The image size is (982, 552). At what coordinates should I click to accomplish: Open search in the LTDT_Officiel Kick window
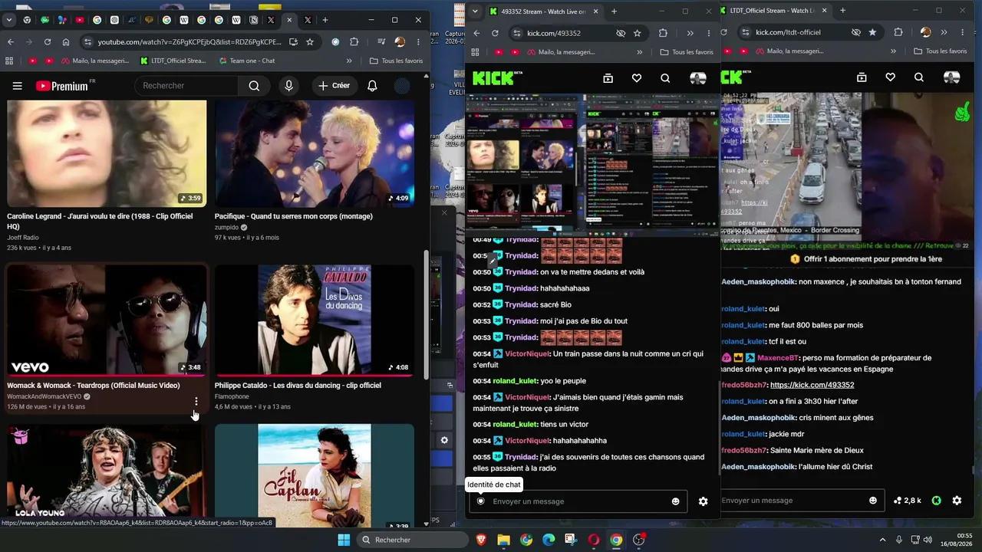(918, 77)
